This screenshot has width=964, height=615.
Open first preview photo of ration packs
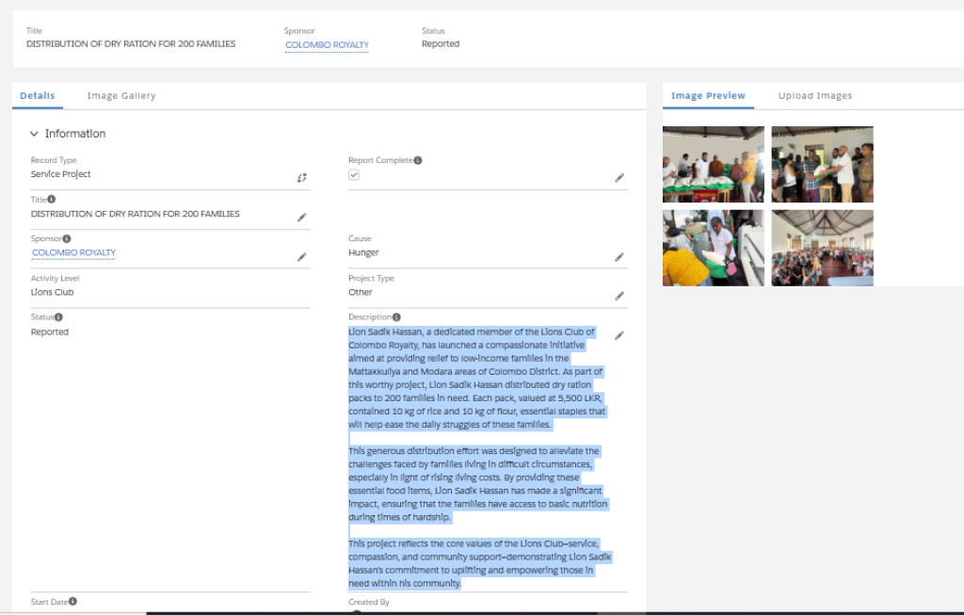coord(714,164)
